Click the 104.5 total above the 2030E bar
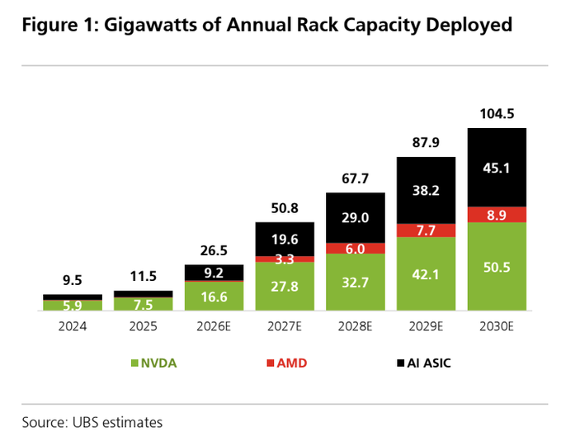 [497, 114]
